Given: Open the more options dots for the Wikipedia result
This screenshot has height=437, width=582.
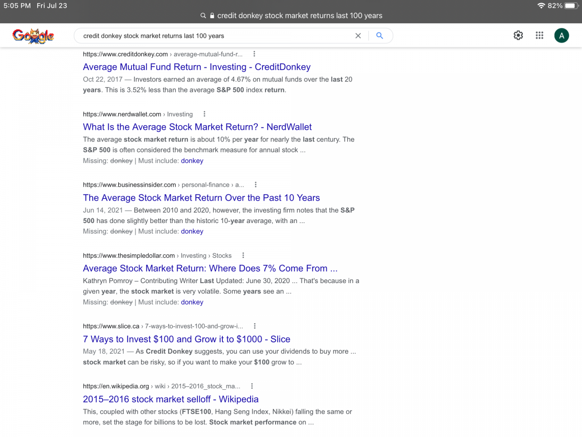Looking at the screenshot, I should pyautogui.click(x=252, y=386).
